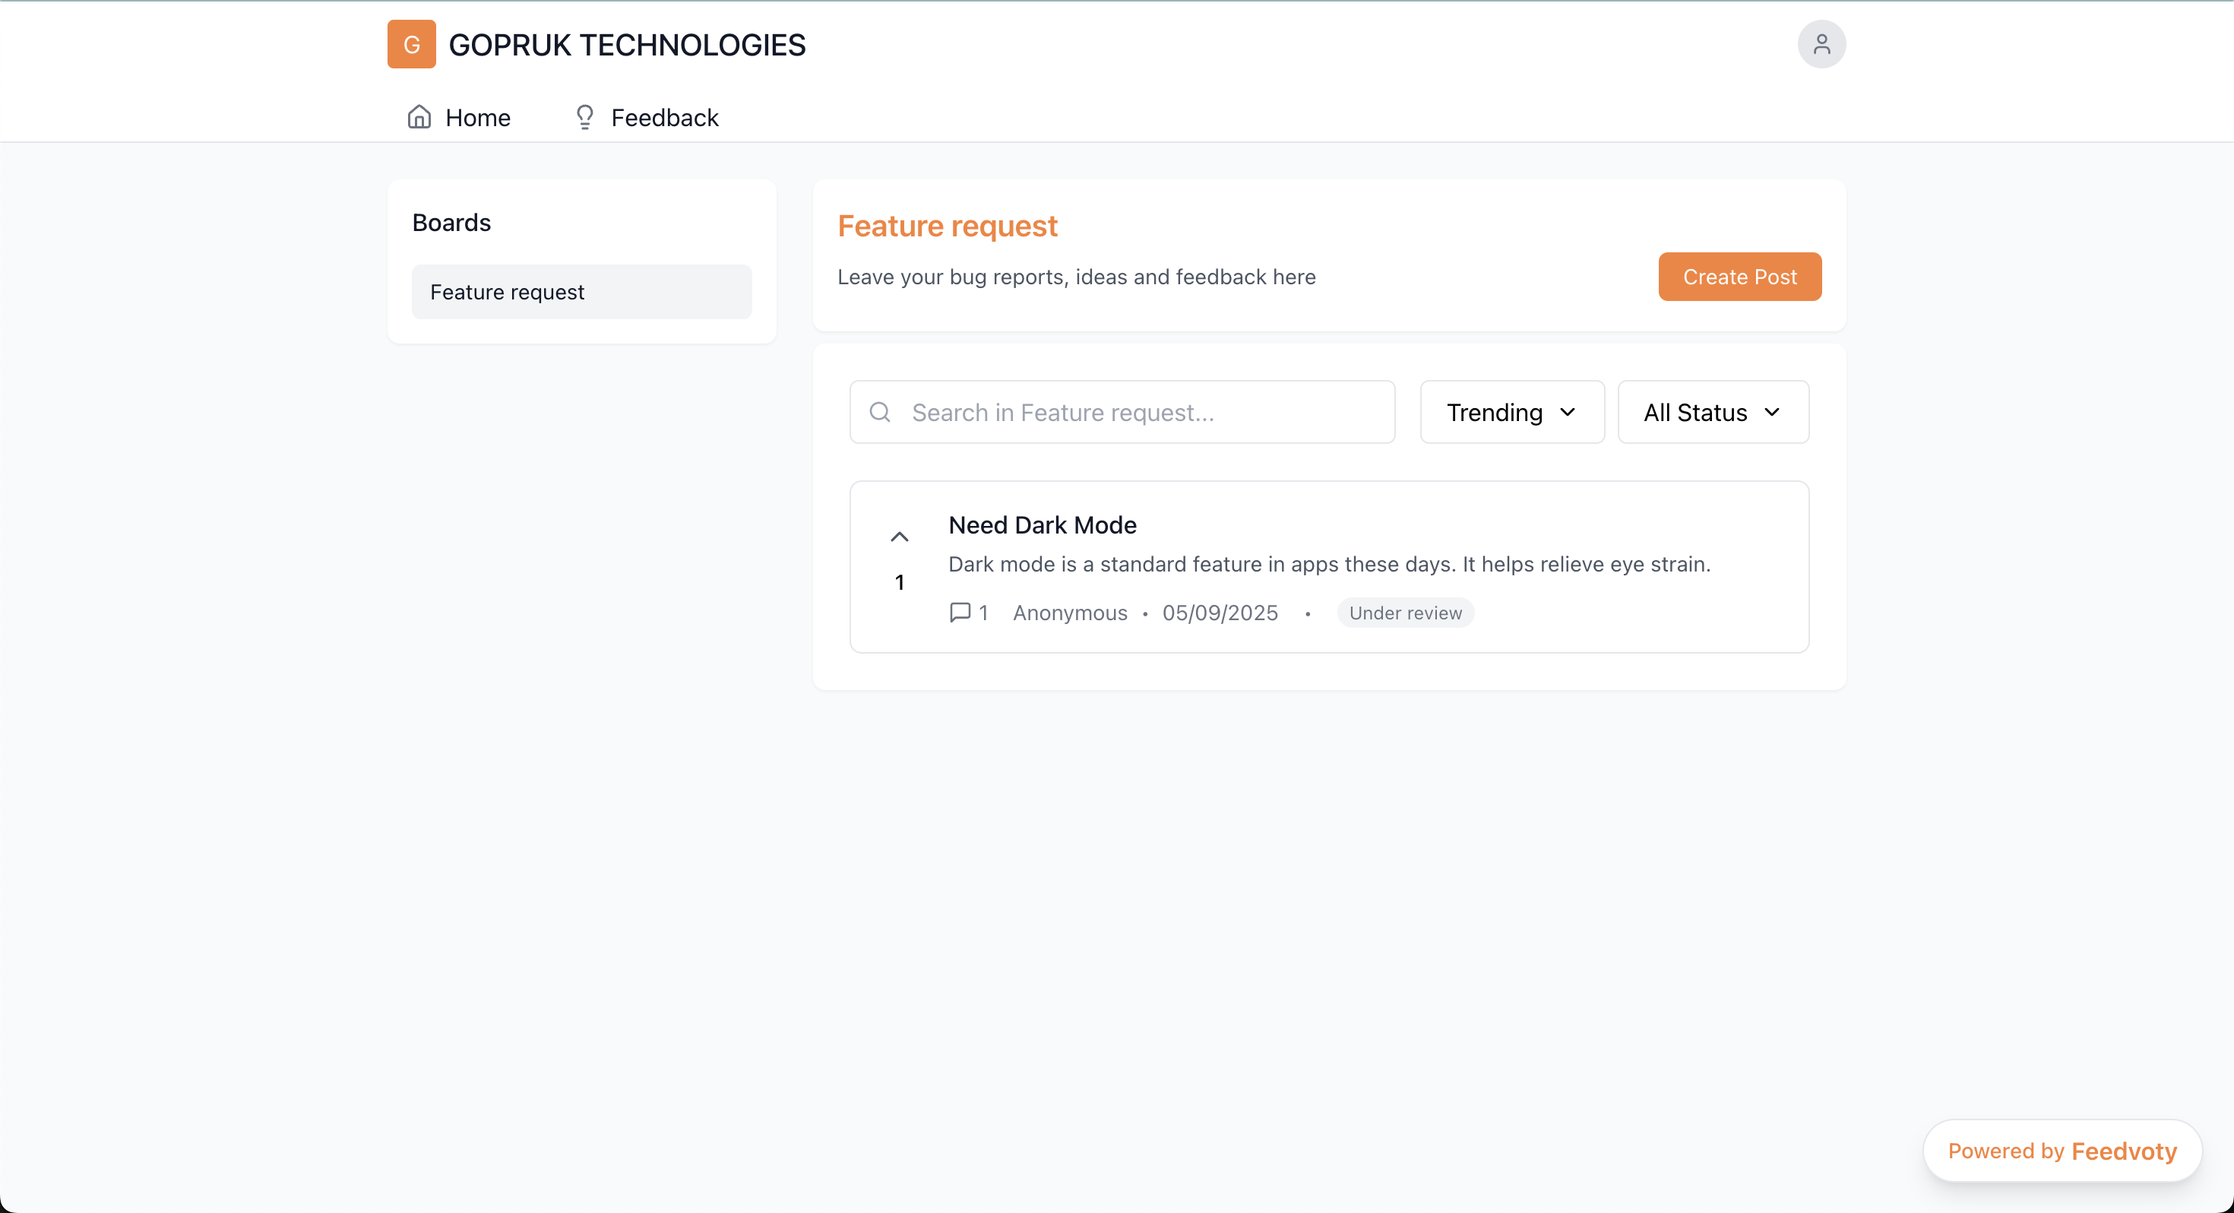
Task: Switch to the Feedback tab
Action: (664, 117)
